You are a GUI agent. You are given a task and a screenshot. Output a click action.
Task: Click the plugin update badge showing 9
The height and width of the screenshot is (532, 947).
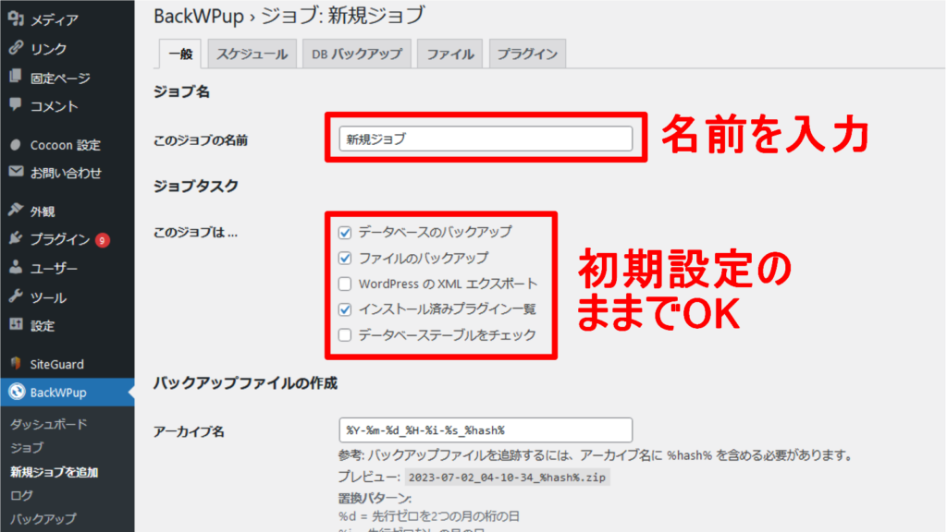click(102, 240)
